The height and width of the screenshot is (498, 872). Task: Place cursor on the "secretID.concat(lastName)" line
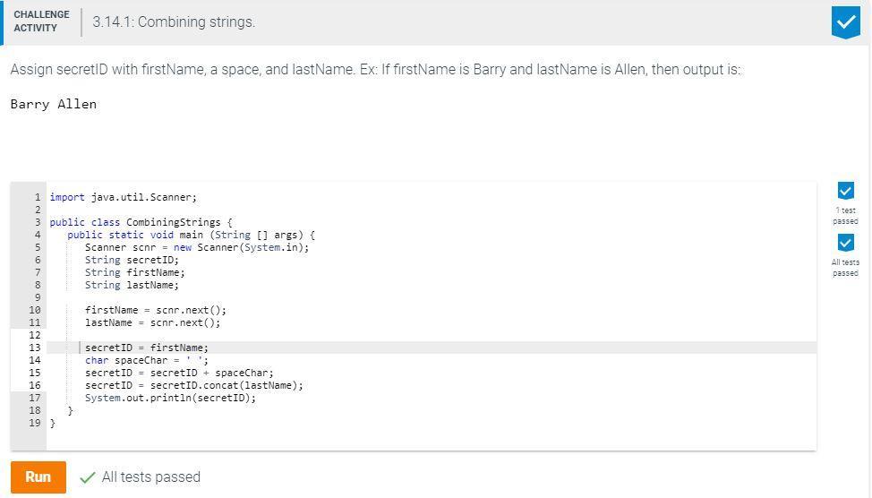click(x=194, y=385)
